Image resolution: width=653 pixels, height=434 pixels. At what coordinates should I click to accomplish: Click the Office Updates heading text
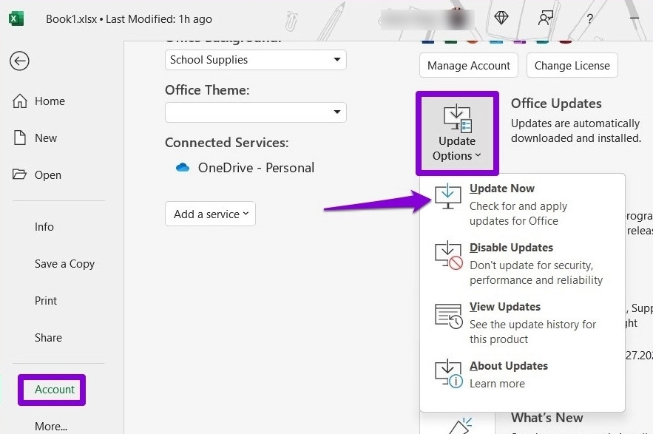pos(556,104)
